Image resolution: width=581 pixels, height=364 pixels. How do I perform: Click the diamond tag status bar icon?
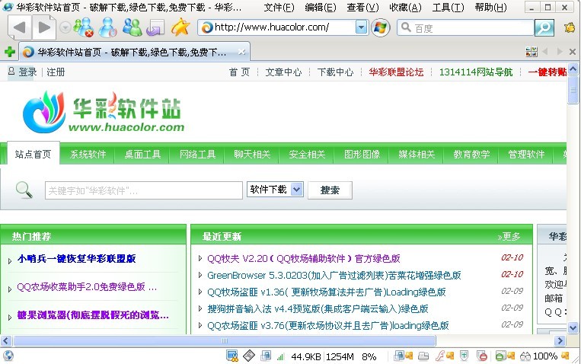[249, 356]
